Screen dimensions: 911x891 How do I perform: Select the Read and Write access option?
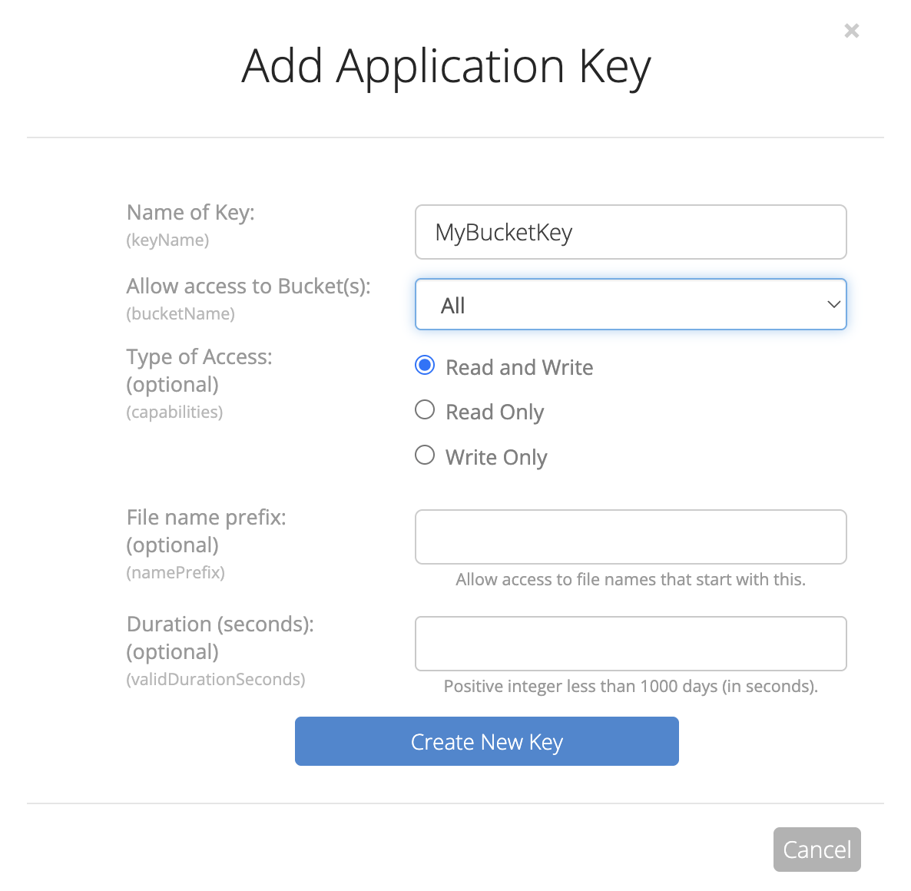click(x=424, y=366)
